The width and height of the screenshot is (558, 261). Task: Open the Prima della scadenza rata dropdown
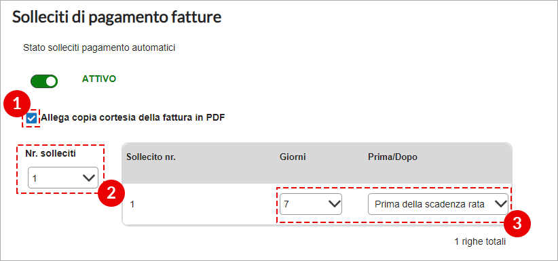coord(438,204)
